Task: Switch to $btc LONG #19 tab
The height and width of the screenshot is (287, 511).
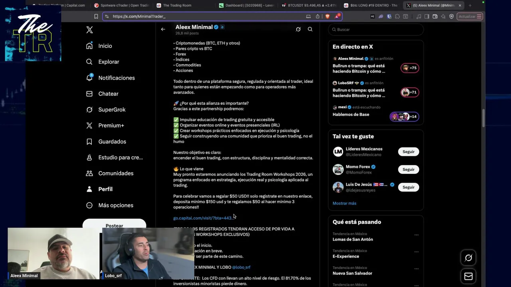Action: (371, 5)
